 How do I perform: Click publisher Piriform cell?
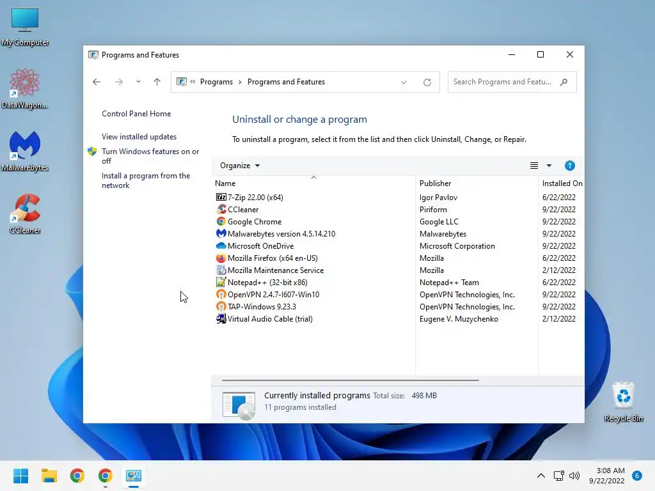433,210
